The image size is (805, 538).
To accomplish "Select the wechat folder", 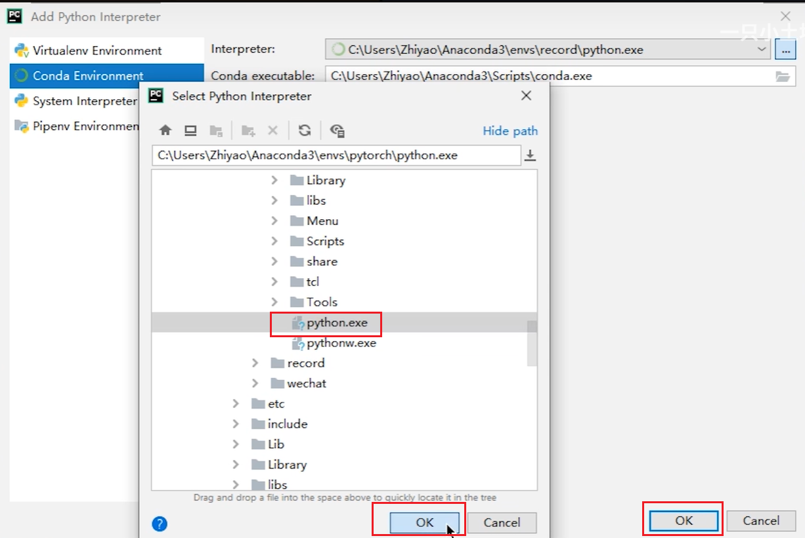I will click(298, 383).
